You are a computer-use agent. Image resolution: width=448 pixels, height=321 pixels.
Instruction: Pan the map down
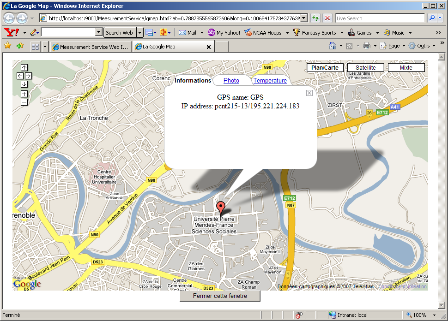pyautogui.click(x=24, y=84)
